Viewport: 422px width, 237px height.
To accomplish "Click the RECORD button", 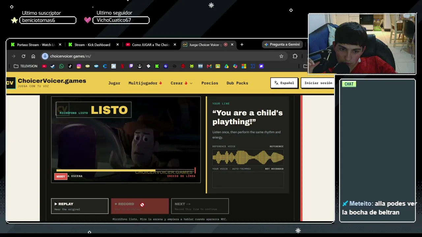I will click(x=140, y=206).
